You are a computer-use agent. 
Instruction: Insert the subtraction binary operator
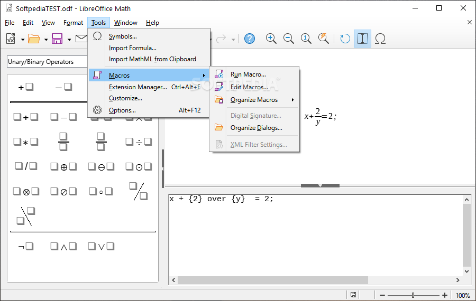click(x=63, y=117)
